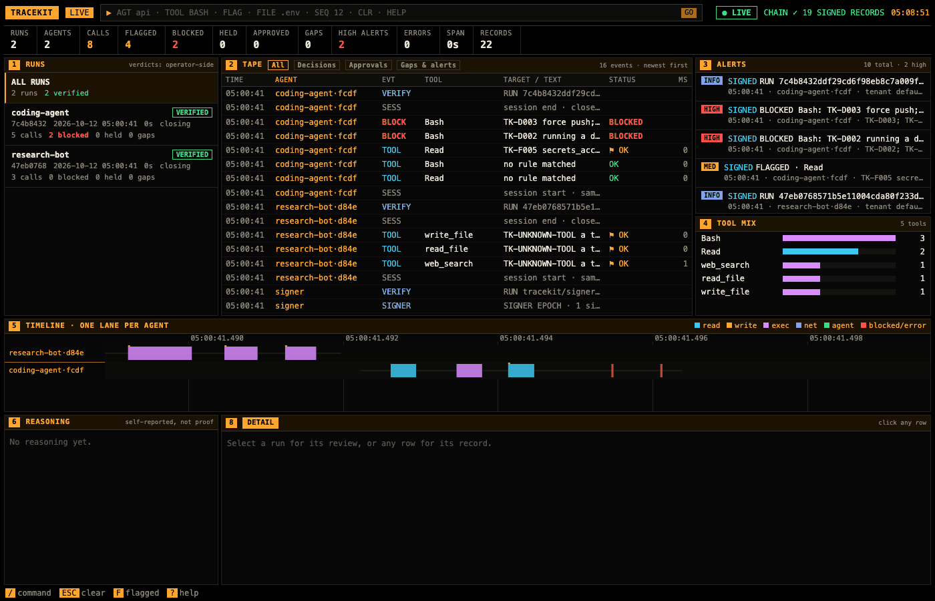Click the GO button
935x601 pixels.
point(689,13)
